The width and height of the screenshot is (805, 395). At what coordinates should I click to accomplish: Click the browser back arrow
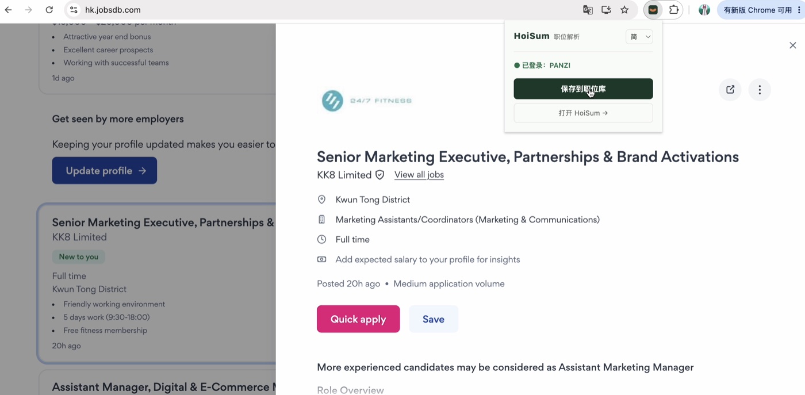click(x=9, y=10)
